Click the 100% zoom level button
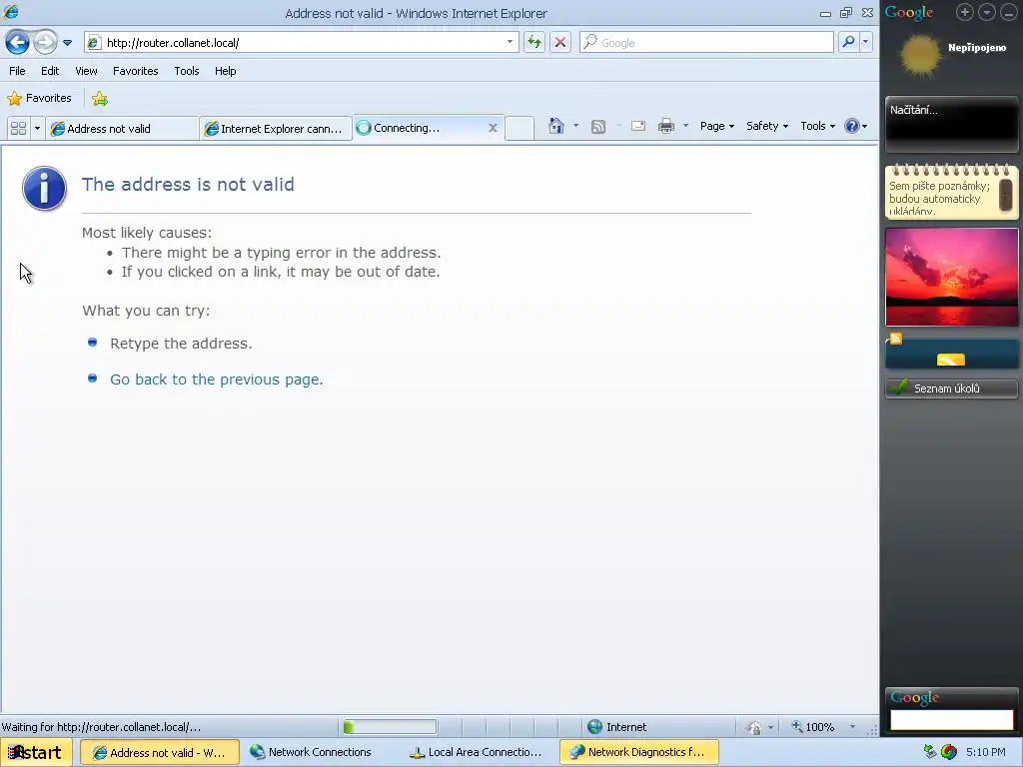The image size is (1023, 767). 813,727
